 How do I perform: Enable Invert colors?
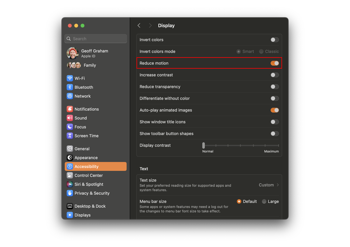pyautogui.click(x=274, y=40)
